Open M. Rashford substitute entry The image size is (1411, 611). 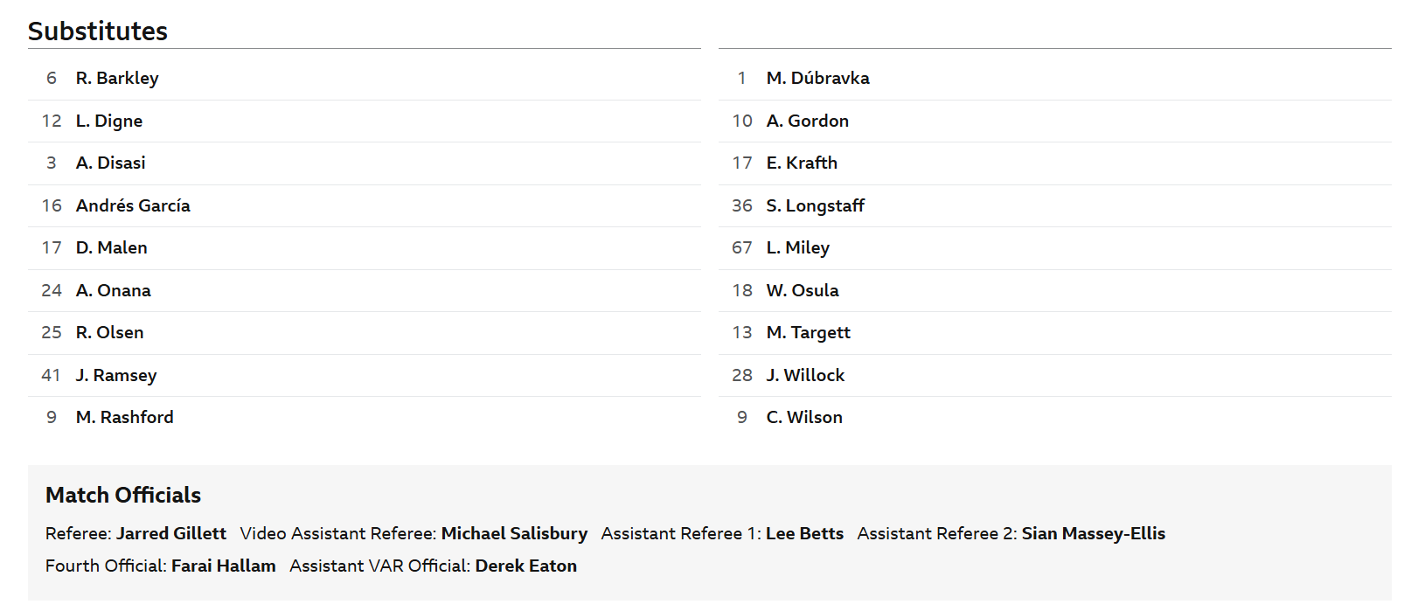pos(125,417)
